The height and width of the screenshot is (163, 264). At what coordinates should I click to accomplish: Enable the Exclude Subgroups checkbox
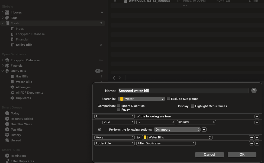pos(168,99)
